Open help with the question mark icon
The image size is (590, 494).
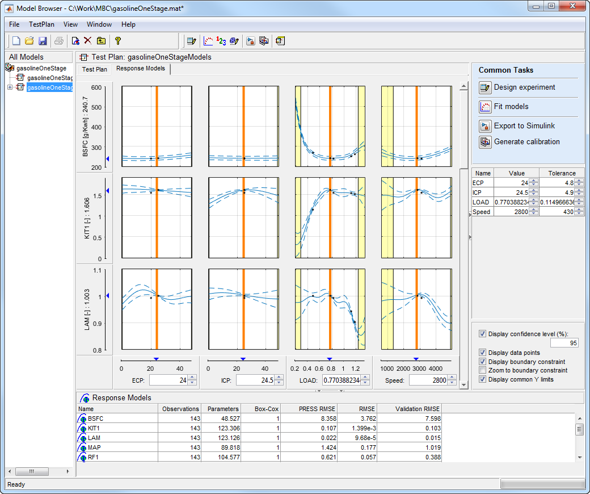pyautogui.click(x=117, y=41)
